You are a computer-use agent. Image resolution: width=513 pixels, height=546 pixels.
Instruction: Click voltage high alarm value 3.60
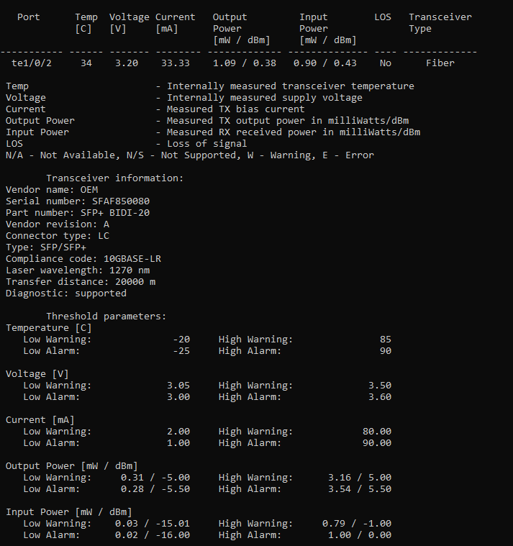(380, 396)
